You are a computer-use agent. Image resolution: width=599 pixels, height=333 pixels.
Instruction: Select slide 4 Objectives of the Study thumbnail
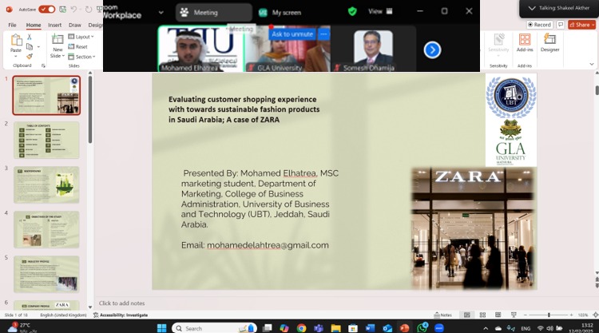click(x=46, y=229)
